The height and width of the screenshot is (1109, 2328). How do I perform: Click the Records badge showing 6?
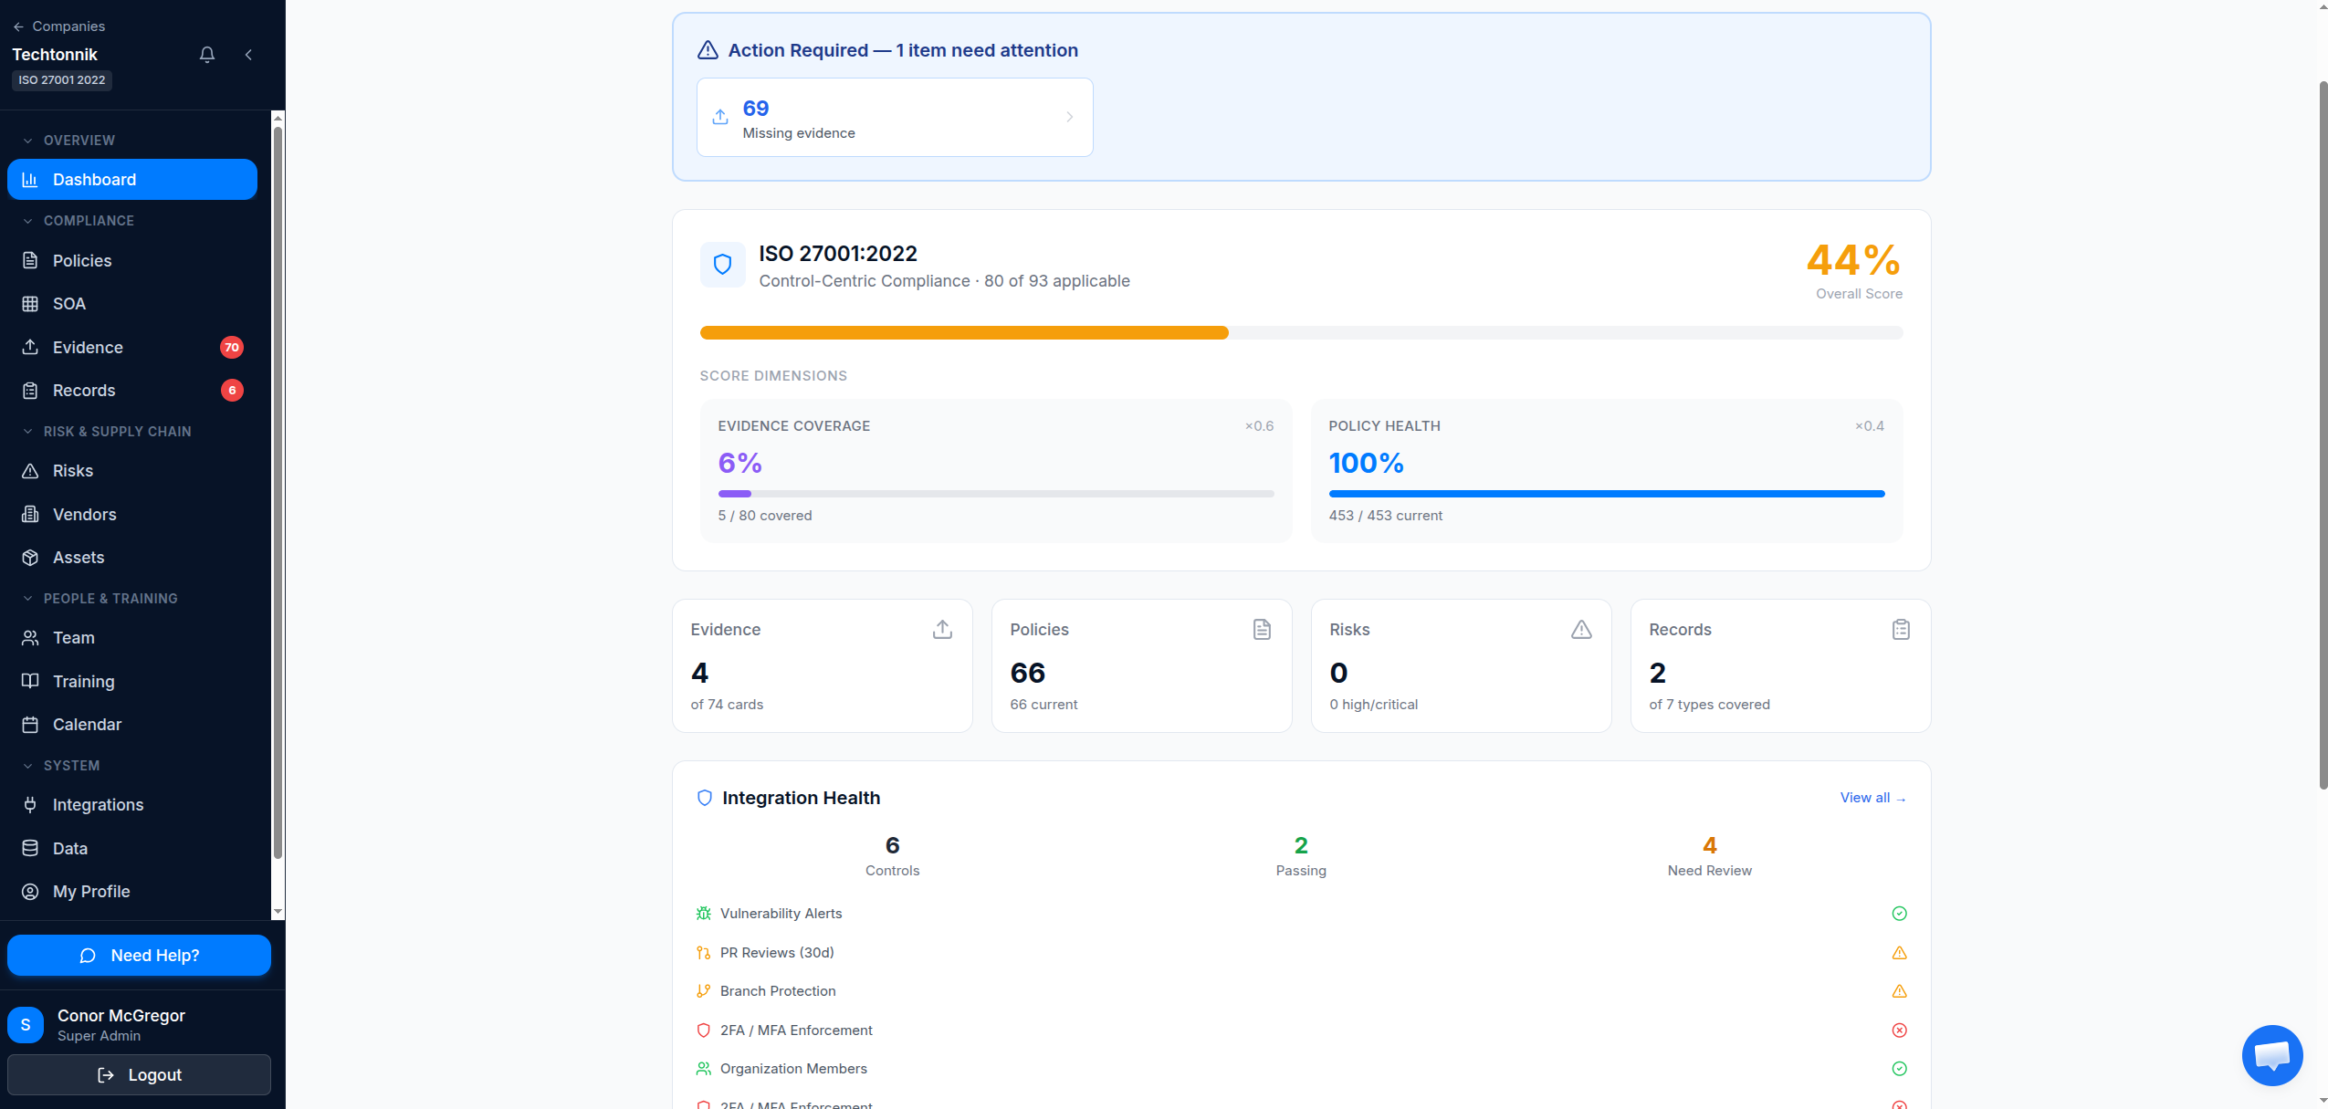pos(232,391)
